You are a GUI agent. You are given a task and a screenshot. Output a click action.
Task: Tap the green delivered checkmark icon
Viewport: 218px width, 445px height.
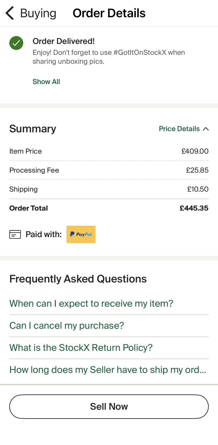16,43
